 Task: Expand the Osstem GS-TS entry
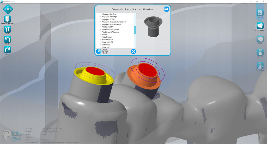(100, 42)
